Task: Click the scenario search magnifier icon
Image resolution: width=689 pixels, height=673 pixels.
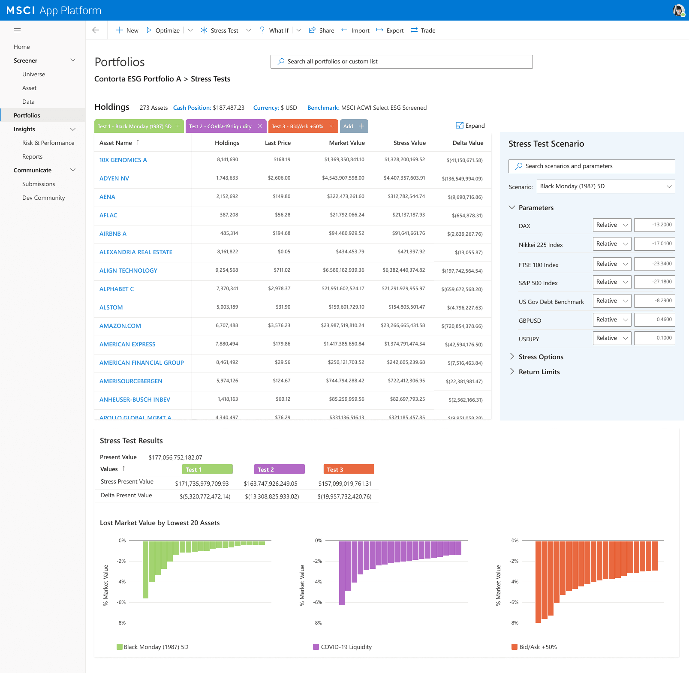Action: point(519,166)
